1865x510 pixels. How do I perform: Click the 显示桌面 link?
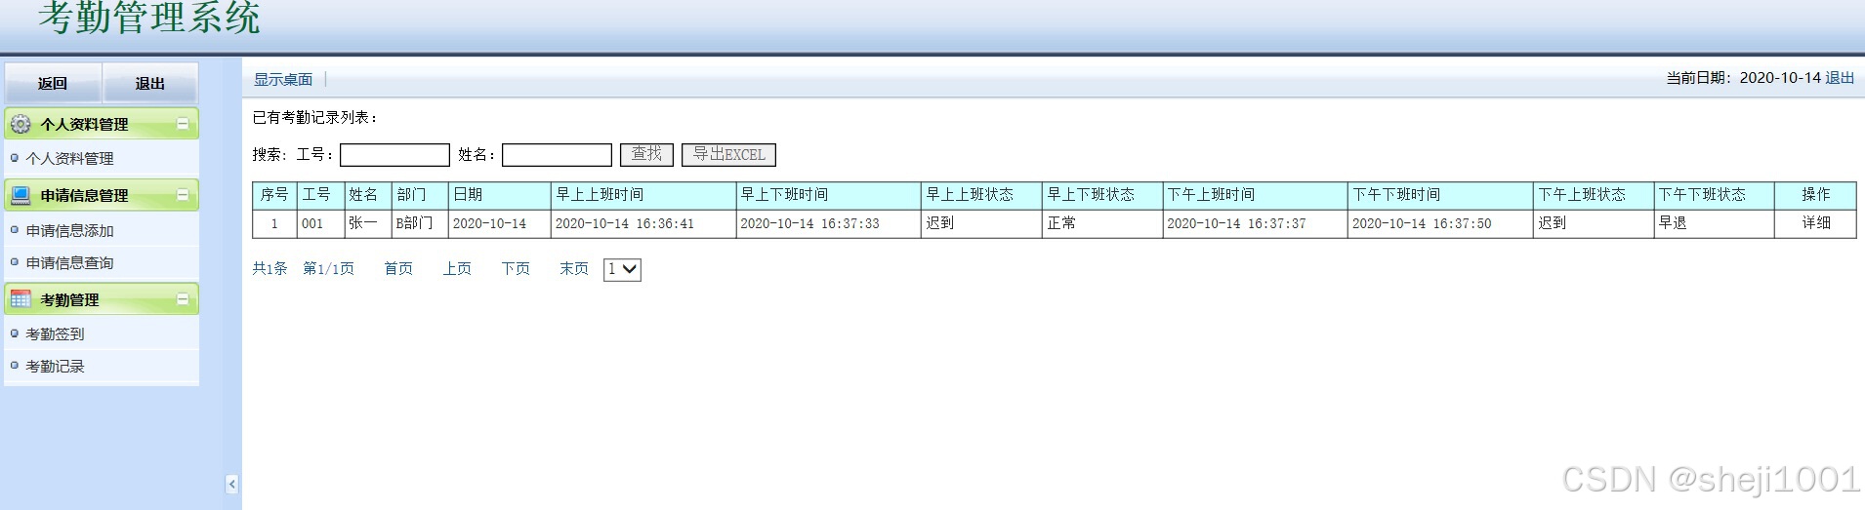coord(283,79)
